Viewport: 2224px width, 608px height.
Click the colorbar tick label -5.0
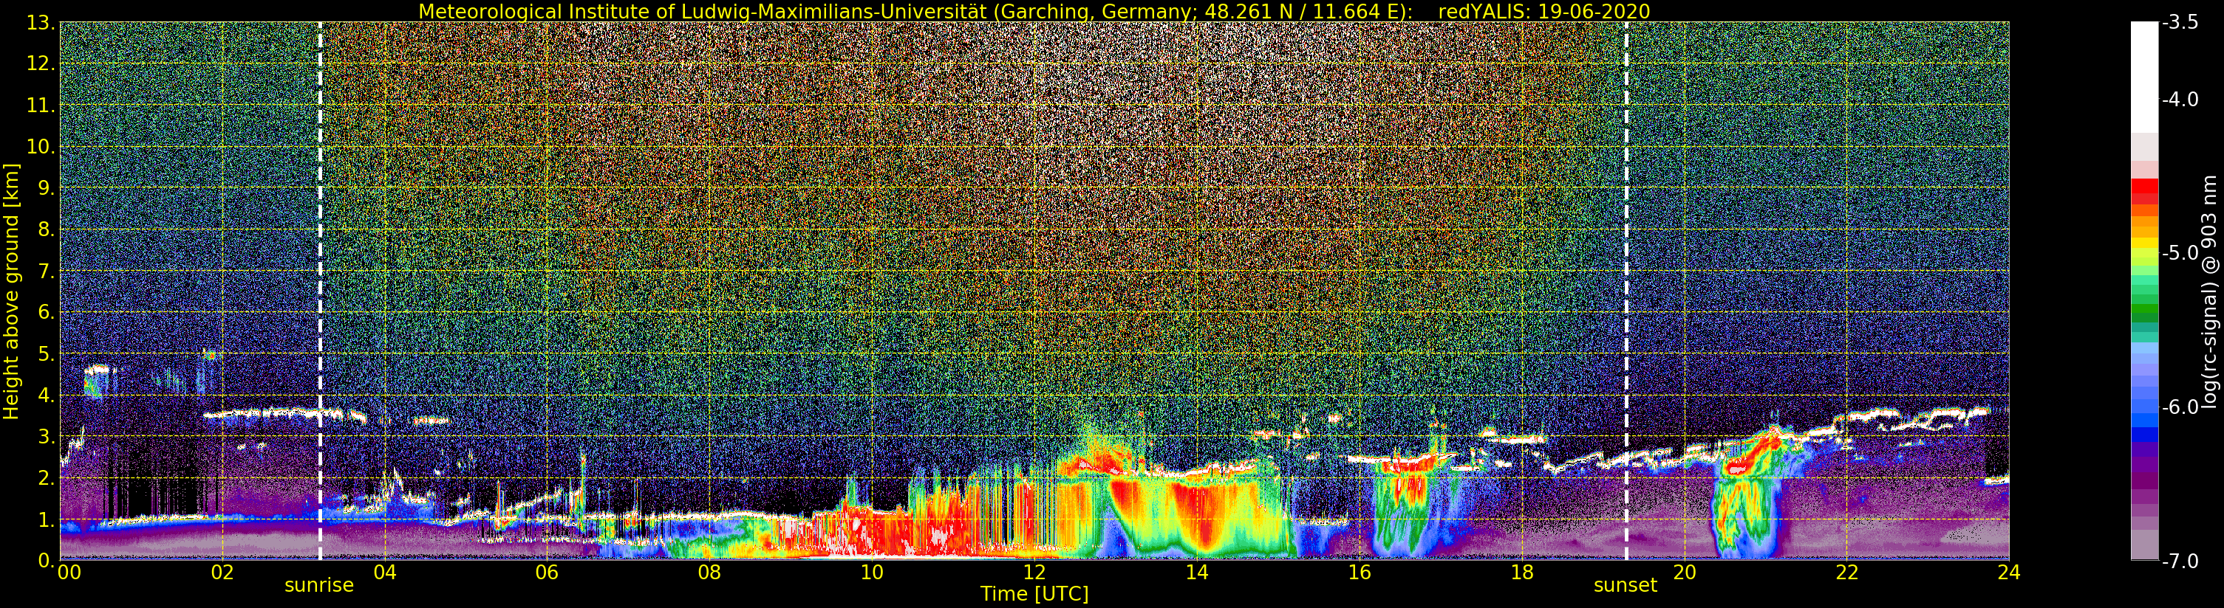[2180, 254]
